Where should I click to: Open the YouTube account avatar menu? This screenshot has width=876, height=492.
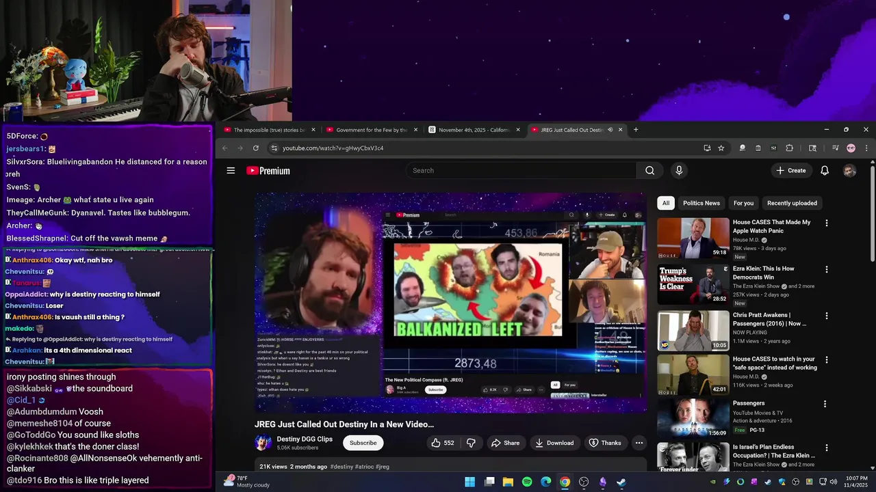[849, 171]
